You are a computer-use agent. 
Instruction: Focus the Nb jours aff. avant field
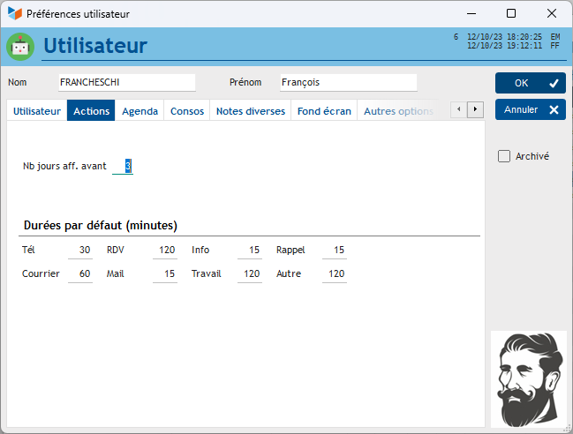coord(124,166)
